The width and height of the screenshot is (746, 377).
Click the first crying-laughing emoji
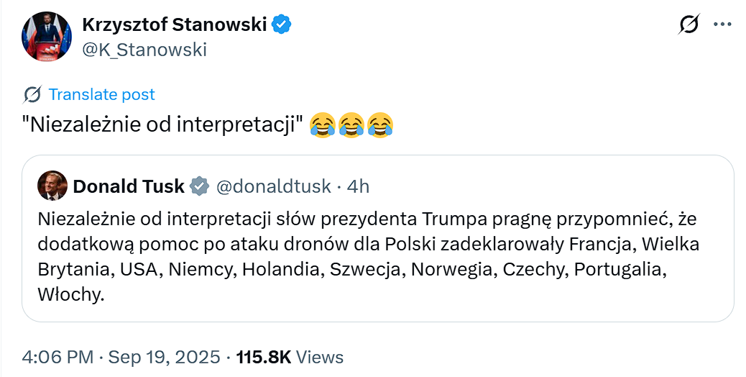pos(323,126)
